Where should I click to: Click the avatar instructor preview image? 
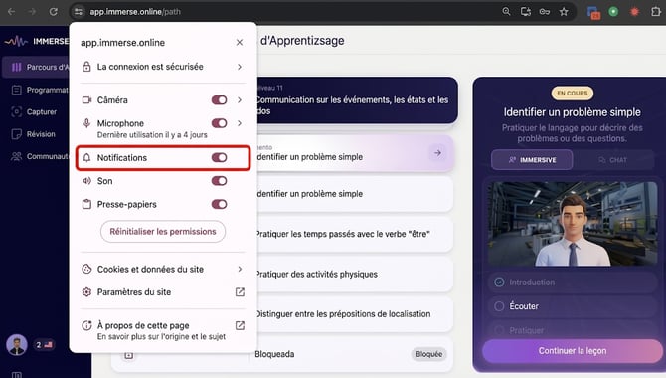point(573,224)
